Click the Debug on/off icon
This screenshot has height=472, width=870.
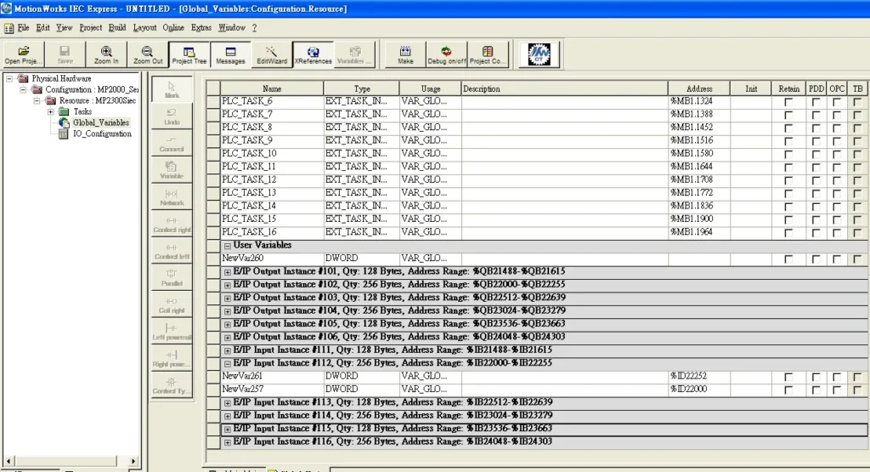[447, 54]
